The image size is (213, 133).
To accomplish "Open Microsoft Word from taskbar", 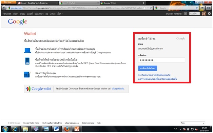I will click(x=56, y=129).
